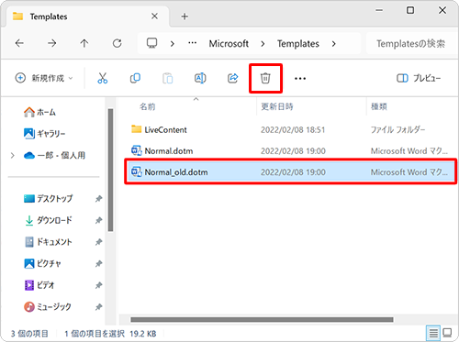This screenshot has height=342, width=459.
Task: Open ギャラリー in the navigation pane
Action: [x=45, y=134]
